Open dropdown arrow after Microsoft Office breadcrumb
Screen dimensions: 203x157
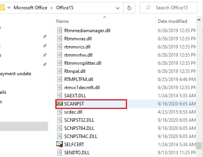(51, 8)
